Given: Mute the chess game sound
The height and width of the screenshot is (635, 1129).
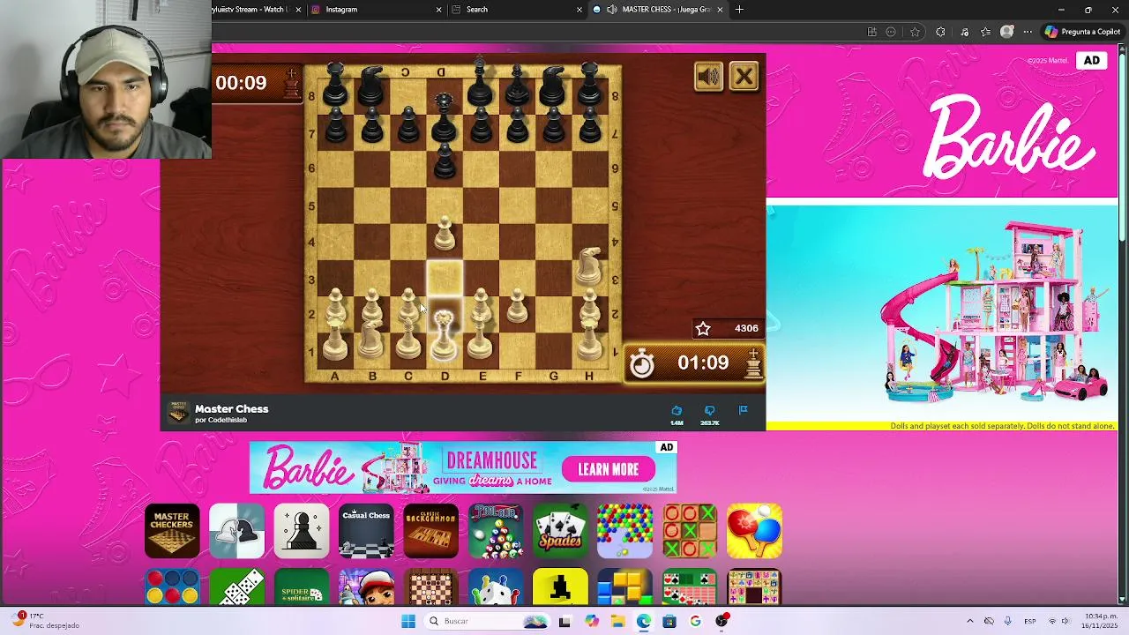Looking at the screenshot, I should [708, 77].
